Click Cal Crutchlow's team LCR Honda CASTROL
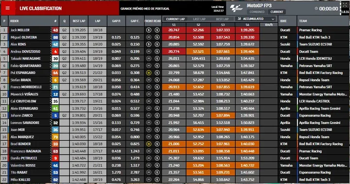 (x=315, y=101)
